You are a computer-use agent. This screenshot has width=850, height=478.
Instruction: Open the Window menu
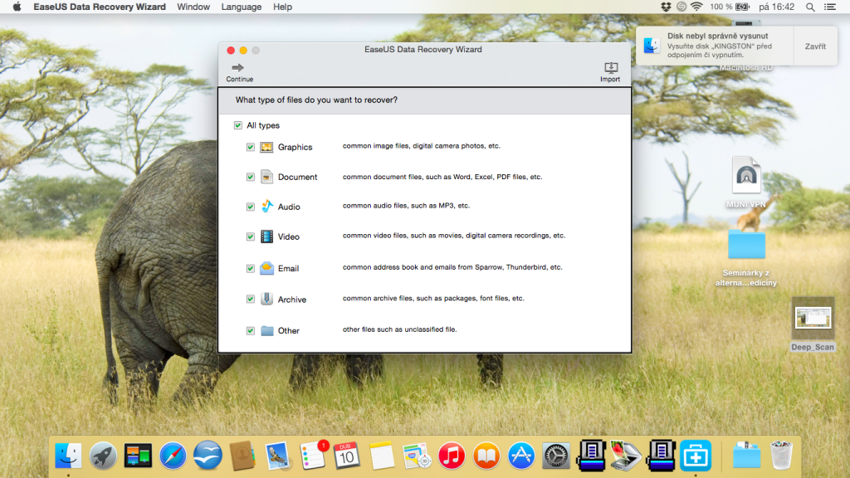coord(193,7)
